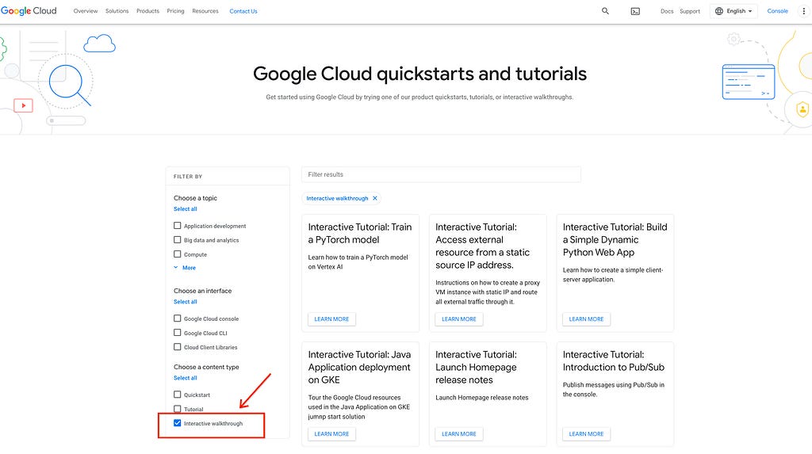The width and height of the screenshot is (812, 454).
Task: Click the Interactive walkthrough filter chip label
Action: tap(337, 198)
